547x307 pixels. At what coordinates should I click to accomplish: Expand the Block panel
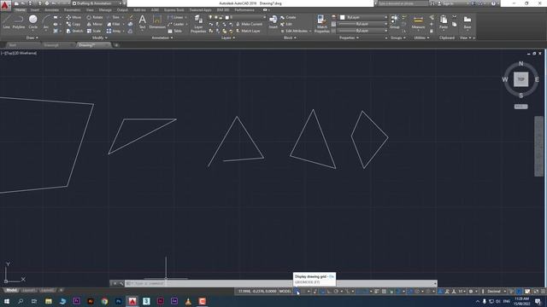pos(290,38)
